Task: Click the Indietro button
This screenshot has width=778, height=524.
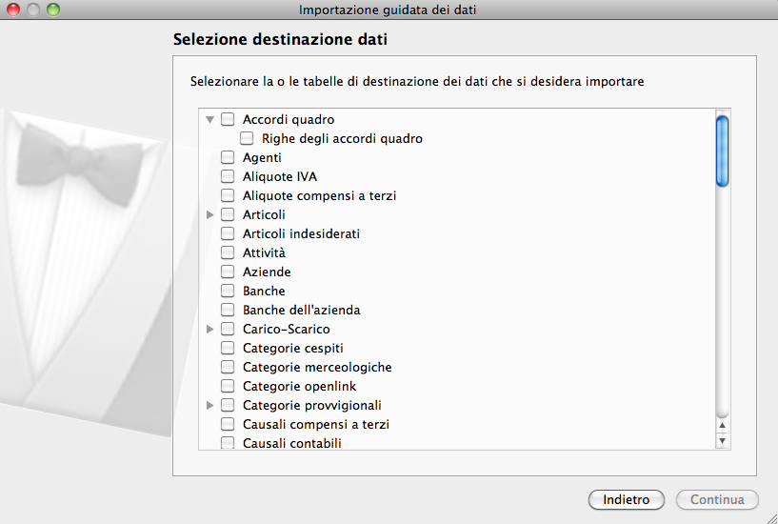Action: tap(626, 500)
